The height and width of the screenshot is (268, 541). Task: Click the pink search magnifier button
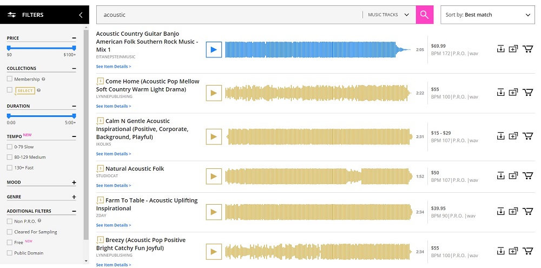(425, 15)
